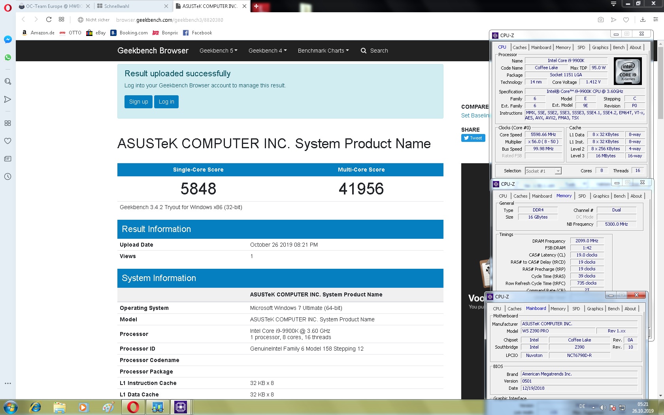664x415 pixels.
Task: Open Opera main menu logo
Action: [8, 8]
